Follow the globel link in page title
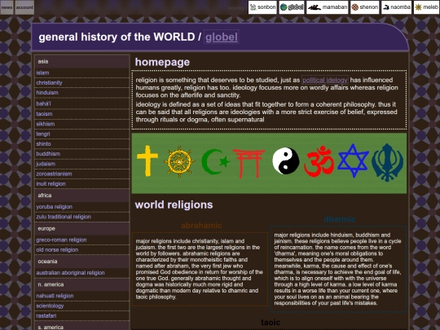440x330 pixels. pos(222,37)
